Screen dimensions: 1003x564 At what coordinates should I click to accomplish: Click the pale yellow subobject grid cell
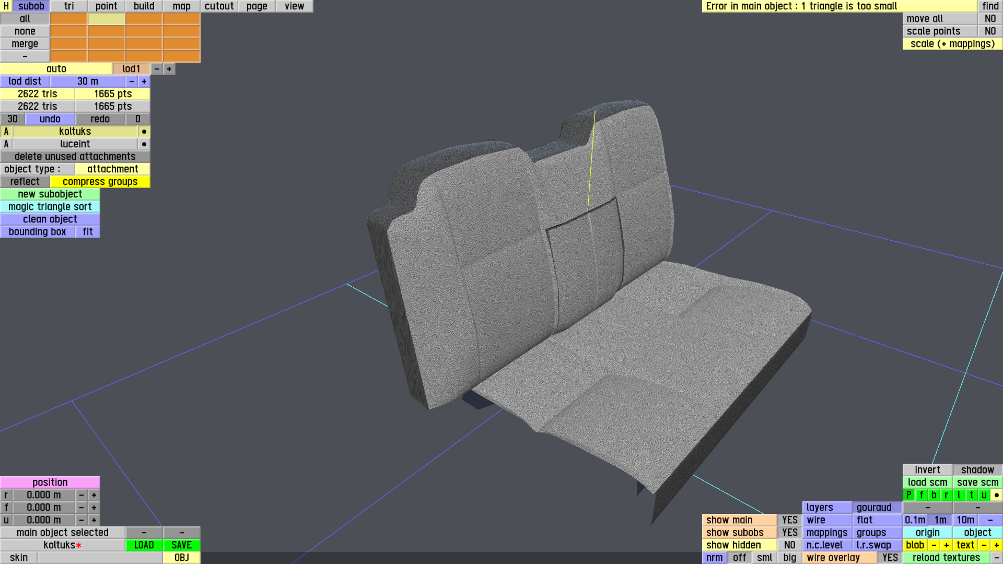[107, 19]
